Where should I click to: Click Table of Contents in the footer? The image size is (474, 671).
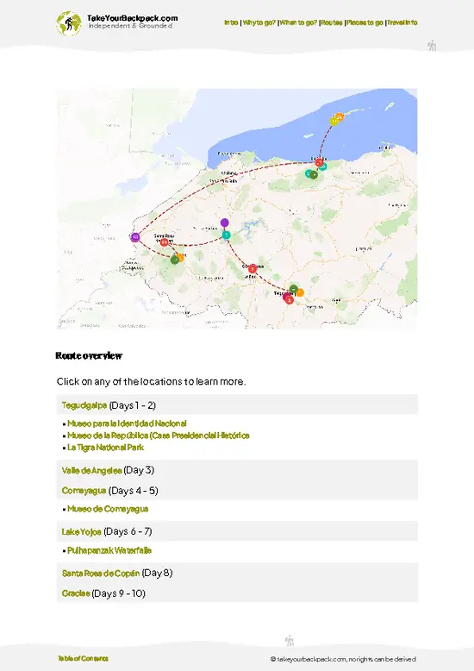pyautogui.click(x=83, y=659)
